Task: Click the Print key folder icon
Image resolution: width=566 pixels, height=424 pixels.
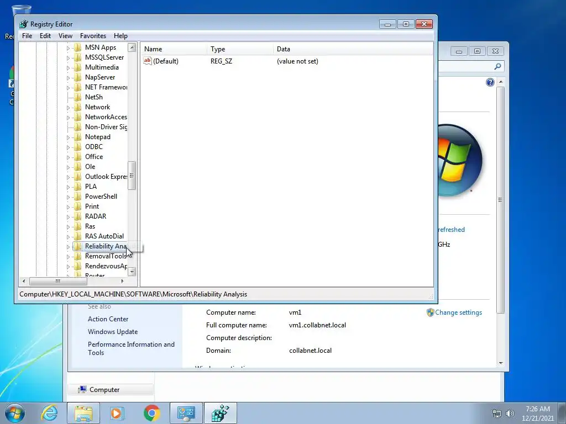Action: point(77,206)
